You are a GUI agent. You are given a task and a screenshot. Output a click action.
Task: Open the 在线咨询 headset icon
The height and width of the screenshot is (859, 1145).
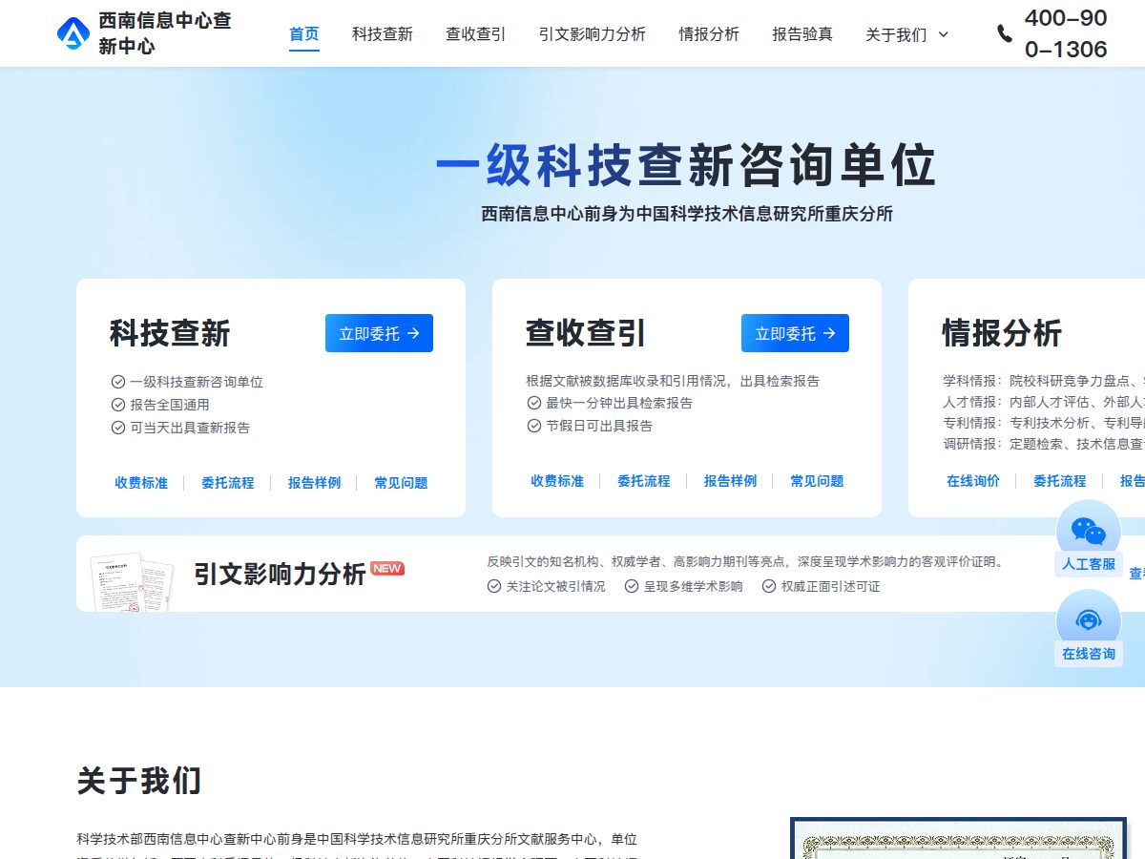click(1089, 620)
